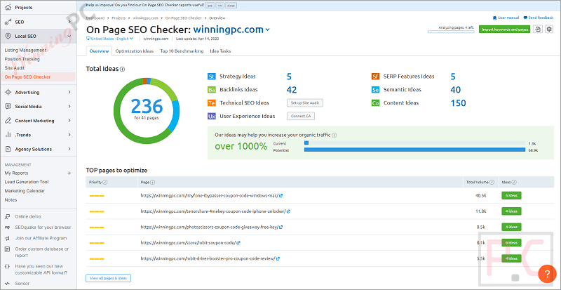Answer 'no' to the survey banner
This screenshot has height=290, width=561.
click(x=219, y=6)
